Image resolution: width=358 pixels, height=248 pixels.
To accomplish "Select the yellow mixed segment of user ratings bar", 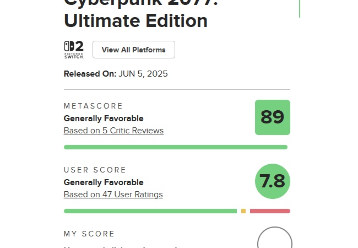I will point(243,211).
